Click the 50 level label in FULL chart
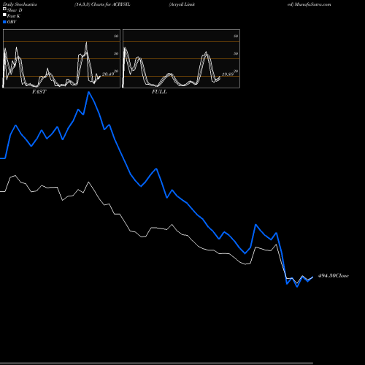The height and width of the screenshot is (365, 365). pyautogui.click(x=236, y=53)
